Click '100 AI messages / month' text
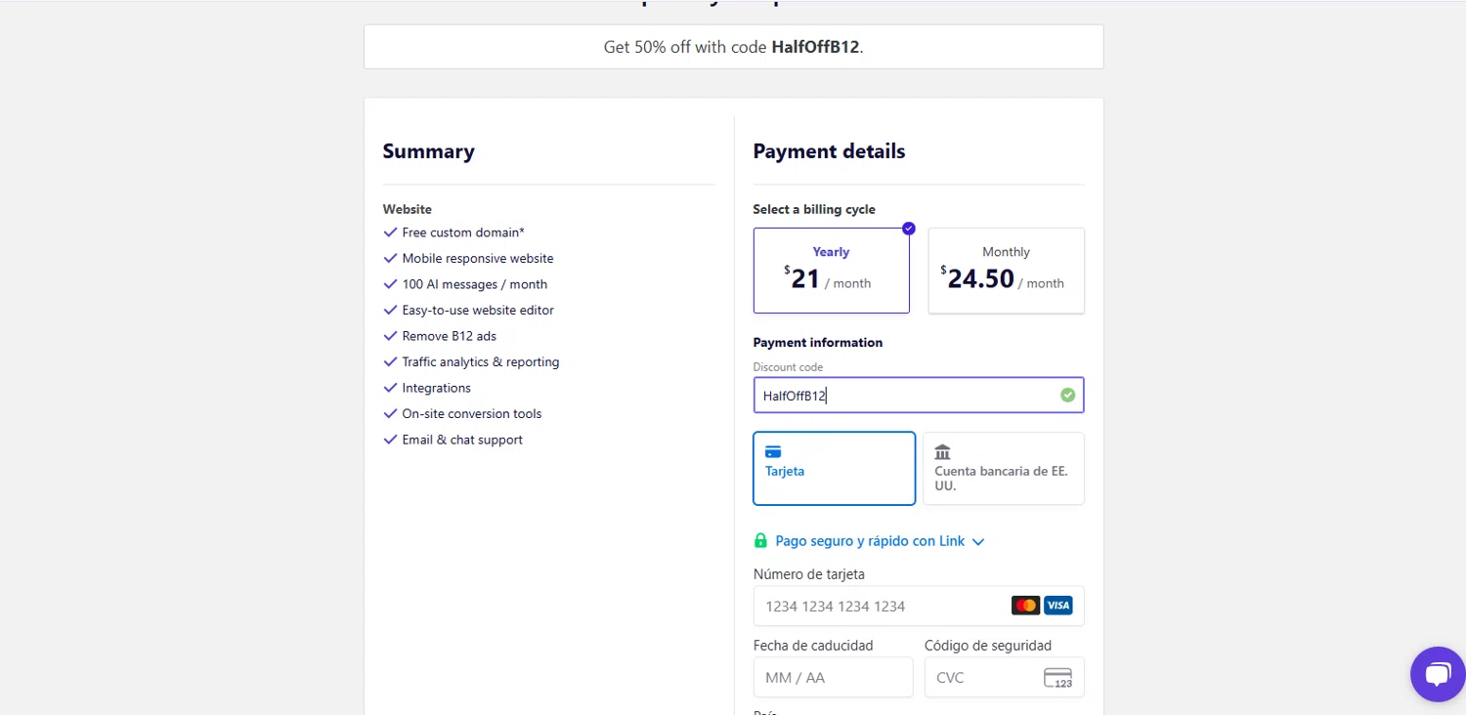Screen dimensions: 1466x715 point(475,284)
